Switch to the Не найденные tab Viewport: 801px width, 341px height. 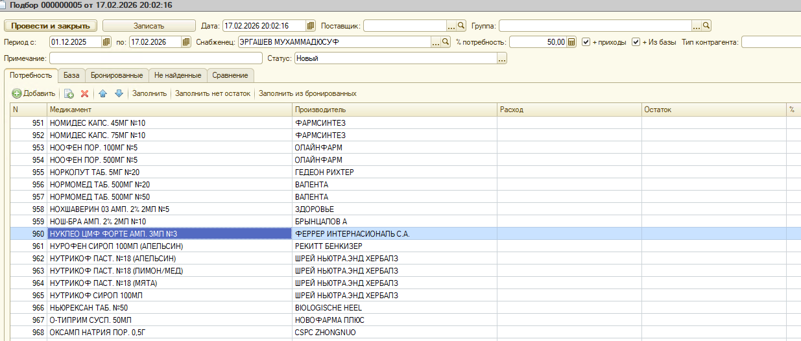pos(178,75)
